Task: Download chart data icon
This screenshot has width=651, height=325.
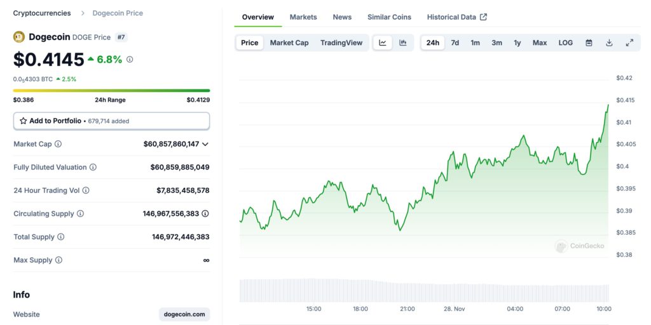Action: [x=609, y=43]
